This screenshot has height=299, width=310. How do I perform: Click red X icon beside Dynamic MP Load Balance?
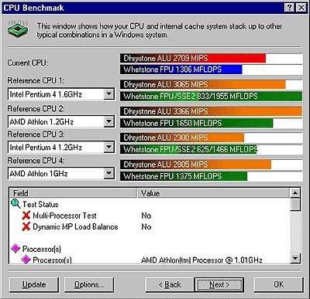pos(26,226)
